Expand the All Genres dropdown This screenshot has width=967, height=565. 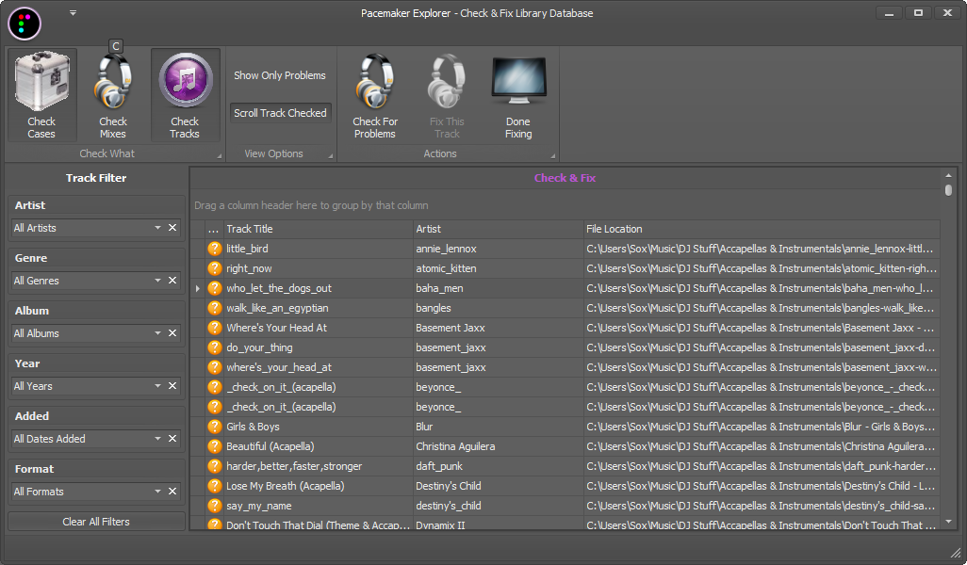158,281
